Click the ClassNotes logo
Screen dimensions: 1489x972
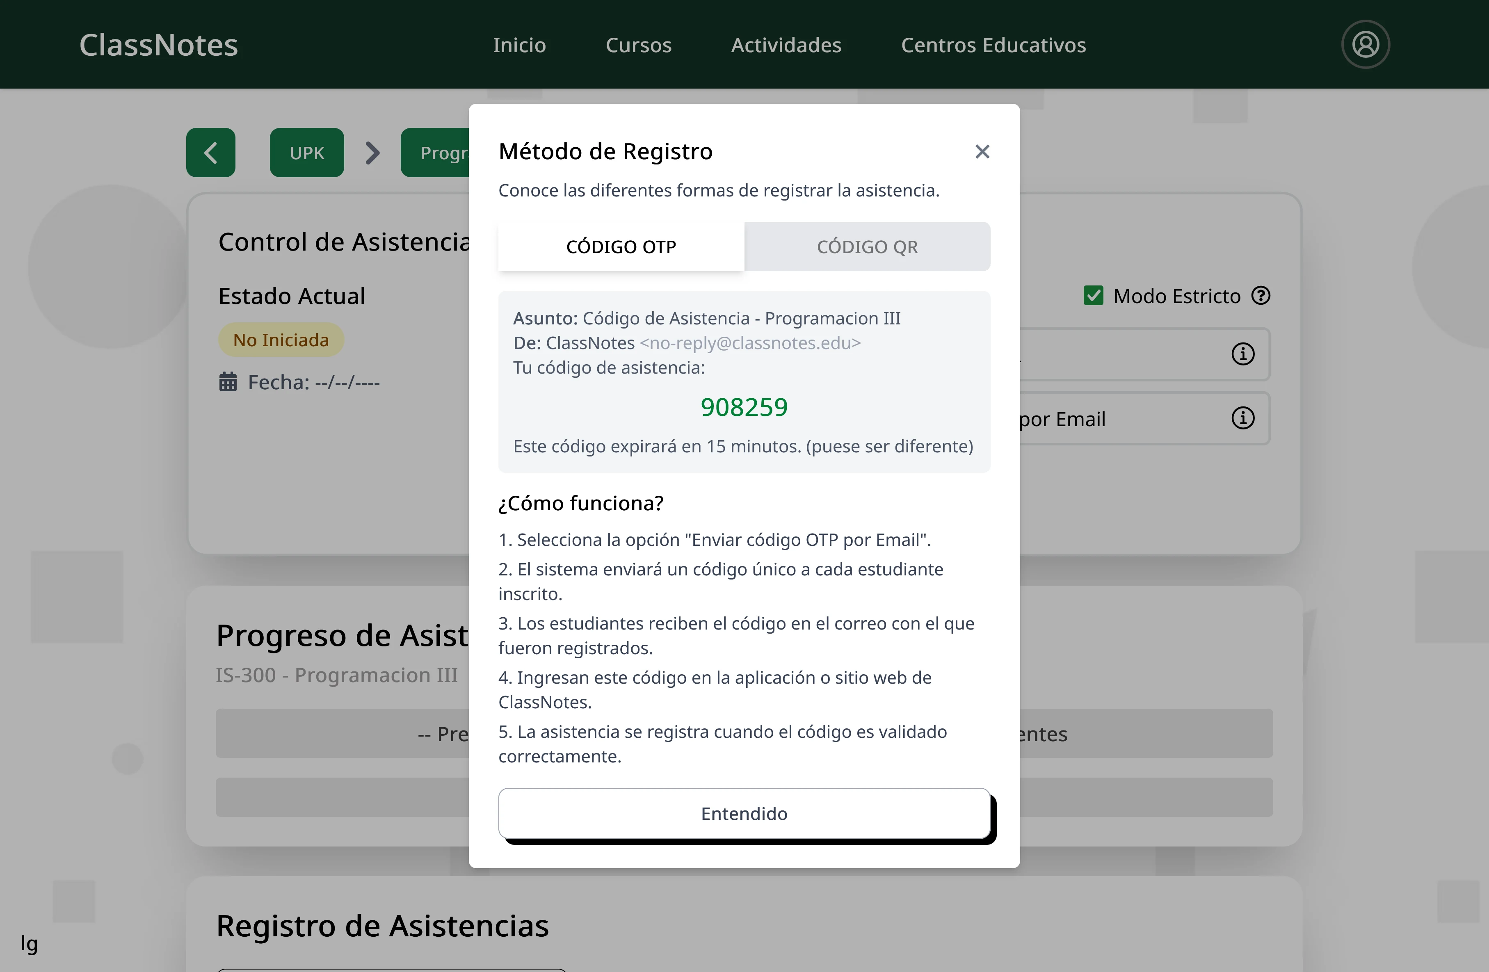(x=158, y=44)
